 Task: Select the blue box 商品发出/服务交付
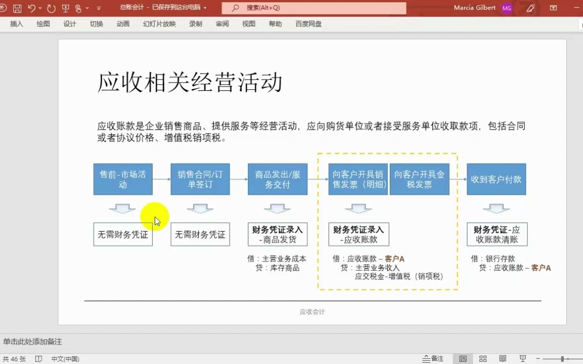pyautogui.click(x=277, y=179)
